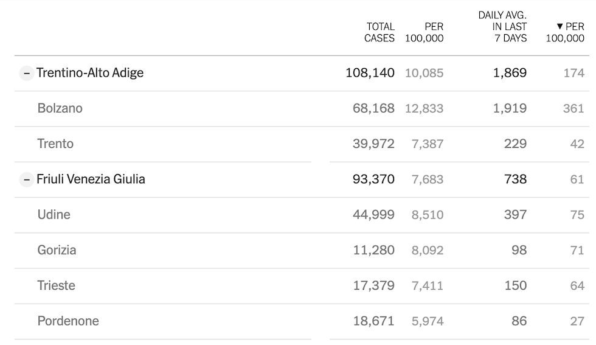Image resolution: width=596 pixels, height=345 pixels.
Task: Sort by Daily Avg. in Last 7 Days header
Action: click(x=502, y=27)
